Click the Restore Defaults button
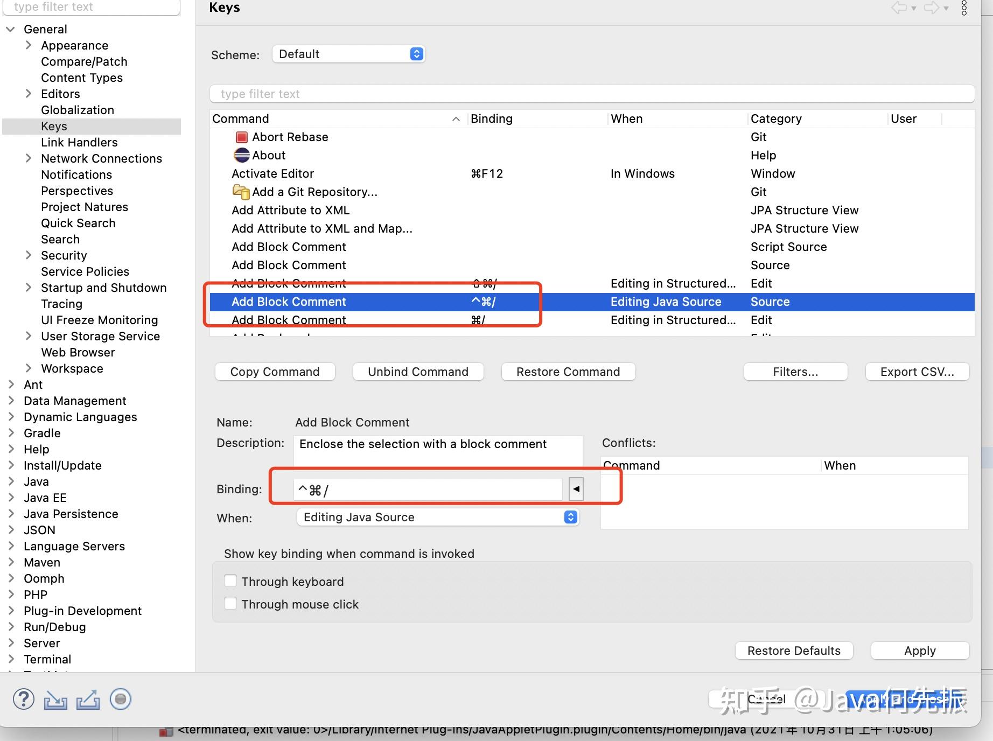The width and height of the screenshot is (993, 741). 794,651
